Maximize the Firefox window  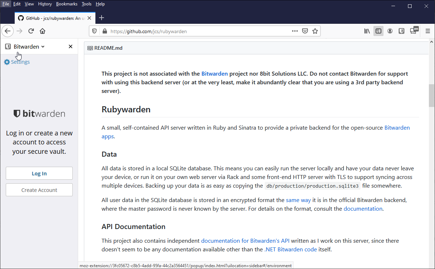click(410, 6)
